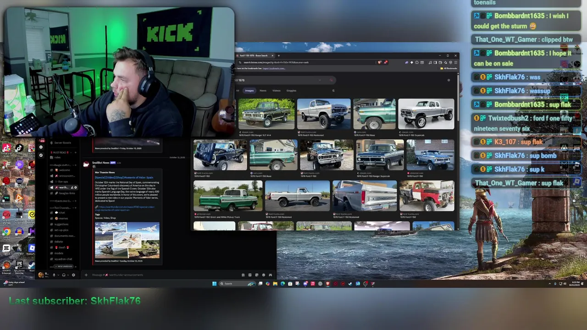587x330 pixels.
Task: Open Server Boosts in Discord sidebar
Action: (62, 143)
